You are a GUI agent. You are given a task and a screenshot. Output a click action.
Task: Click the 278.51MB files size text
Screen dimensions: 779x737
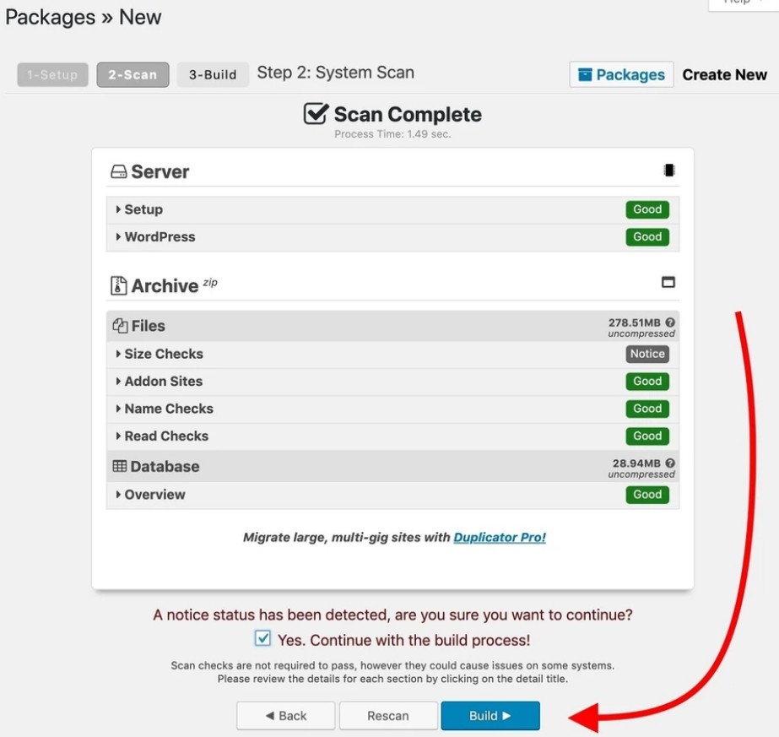click(x=635, y=322)
